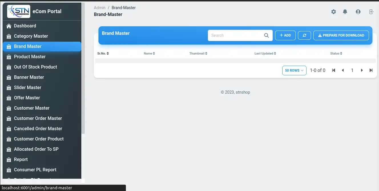Open the 50 ROWS dropdown
Image resolution: width=379 pixels, height=191 pixels.
coord(294,71)
